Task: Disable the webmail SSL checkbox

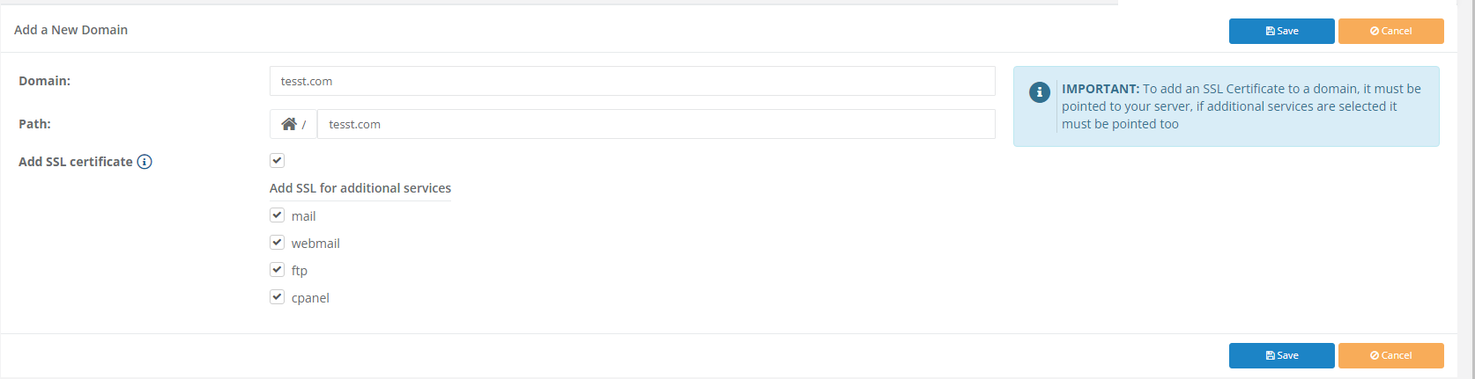Action: [x=277, y=242]
